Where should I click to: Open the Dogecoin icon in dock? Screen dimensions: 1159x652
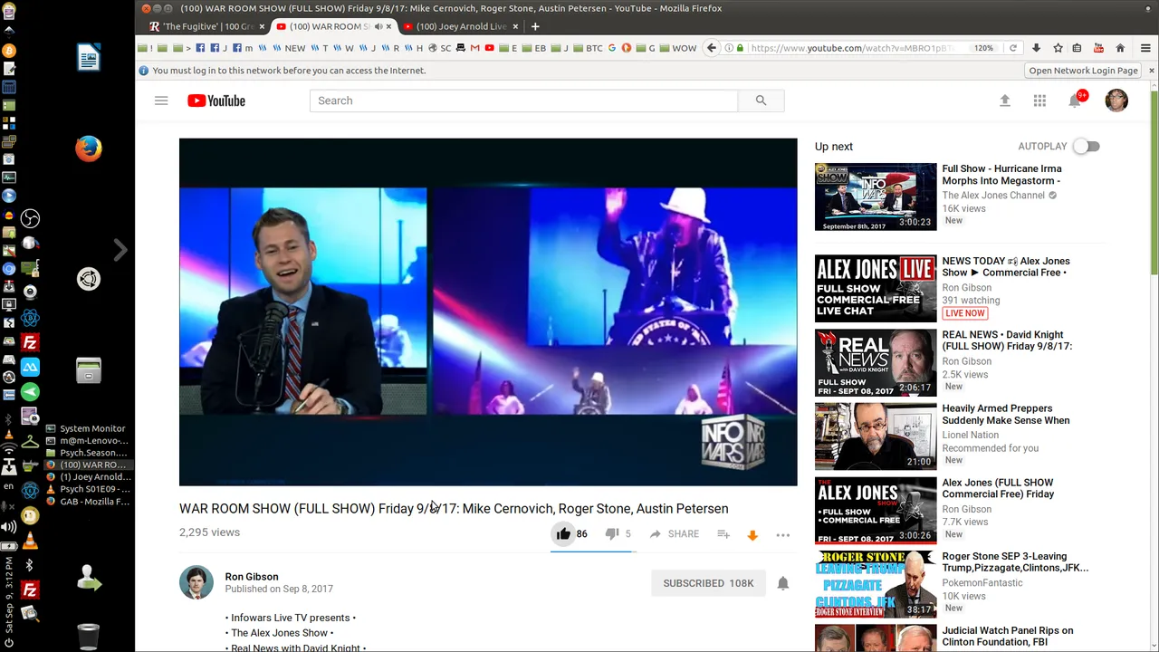click(x=30, y=516)
